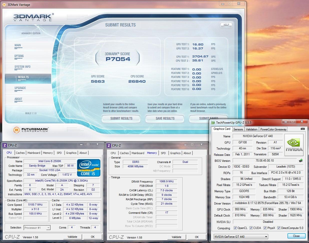The height and width of the screenshot is (243, 309).
Task: Switch to Validation tab in GPU-Z
Action: 251,129
